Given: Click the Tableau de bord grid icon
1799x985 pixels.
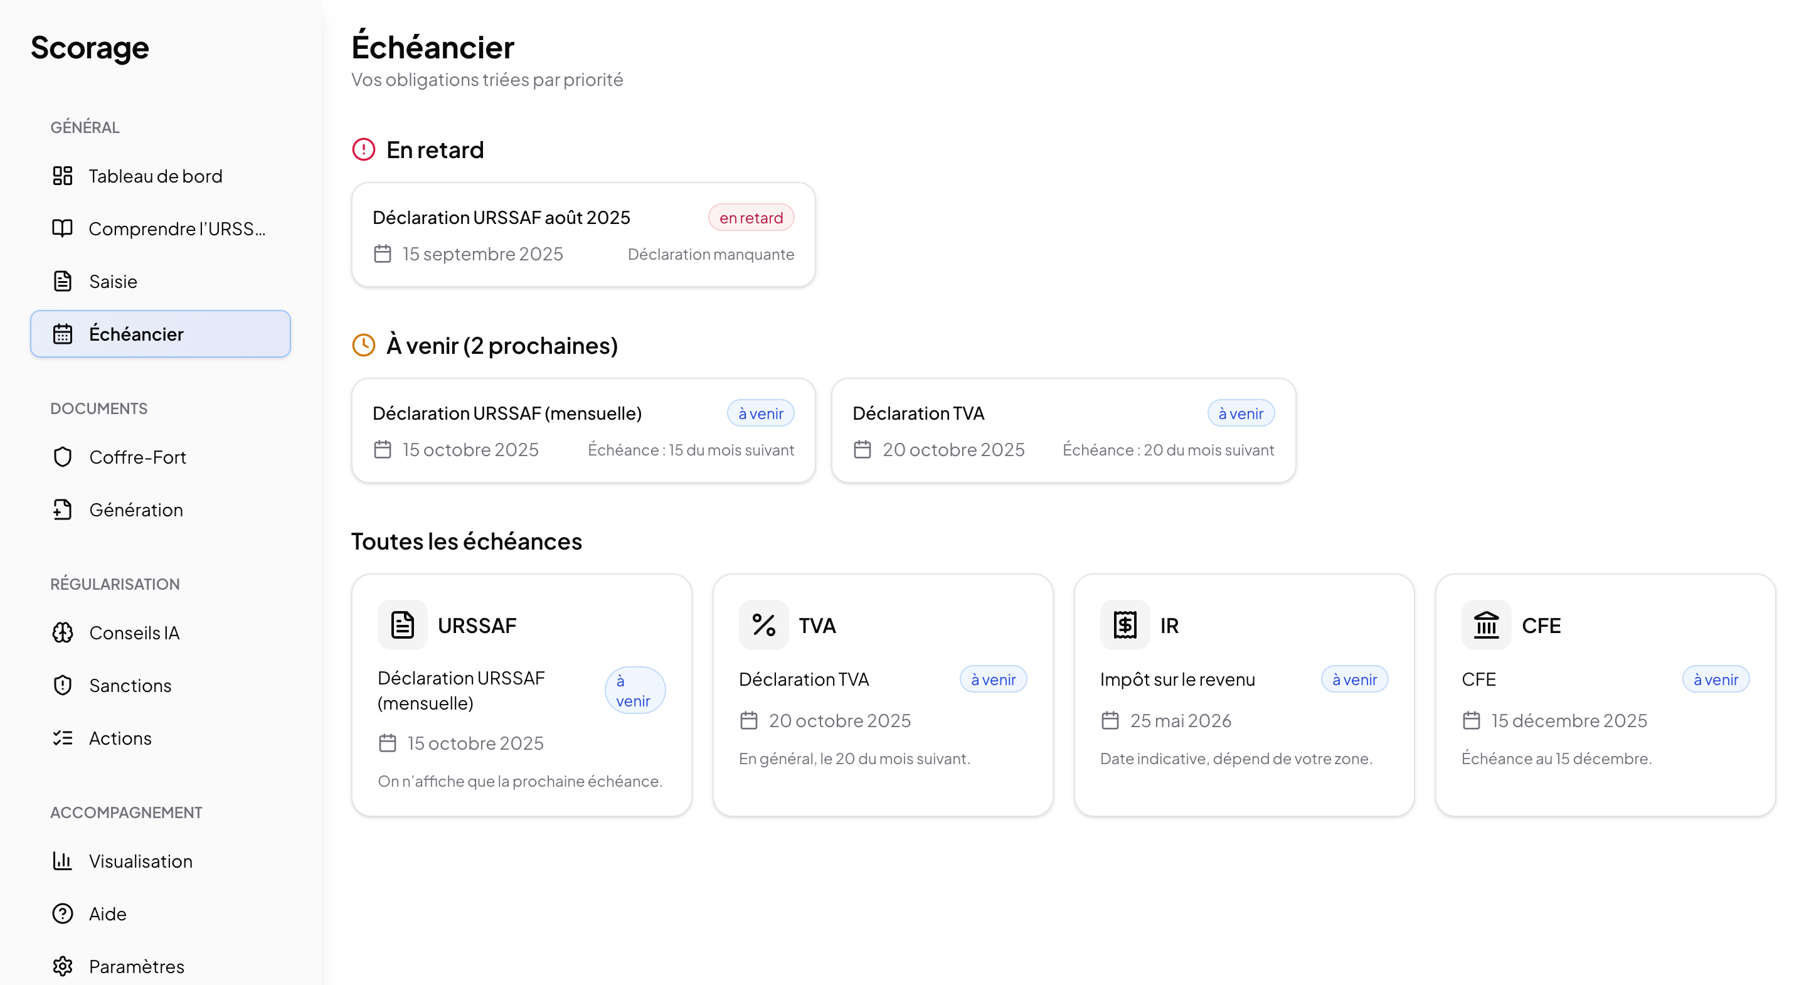Looking at the screenshot, I should [x=63, y=176].
